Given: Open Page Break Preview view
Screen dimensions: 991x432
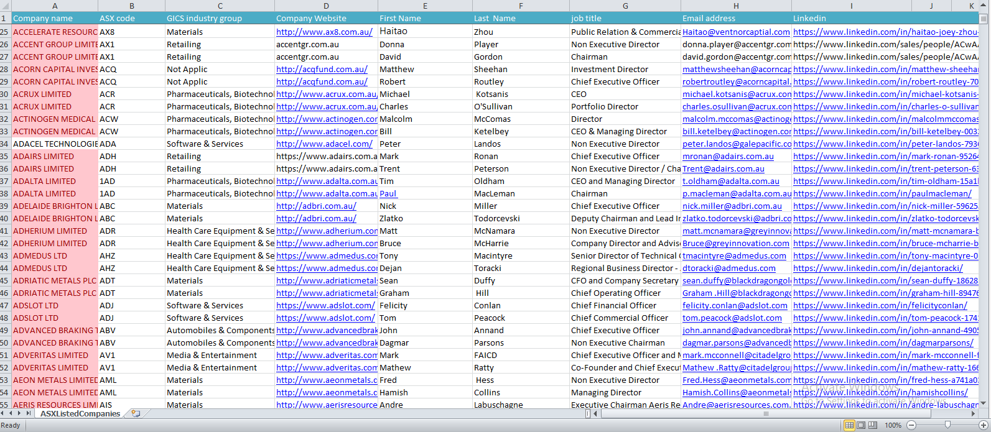Looking at the screenshot, I should (872, 425).
